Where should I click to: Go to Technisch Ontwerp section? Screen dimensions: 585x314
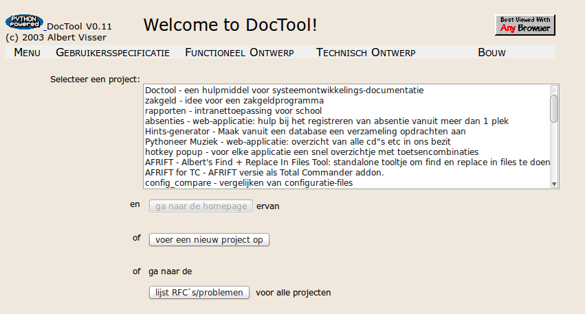coord(366,53)
